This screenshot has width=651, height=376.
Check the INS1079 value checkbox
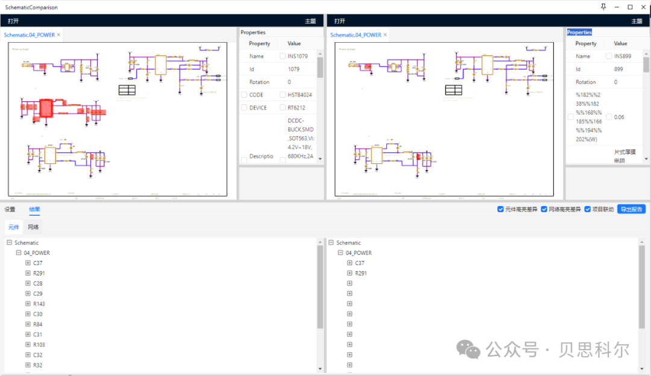(x=282, y=56)
